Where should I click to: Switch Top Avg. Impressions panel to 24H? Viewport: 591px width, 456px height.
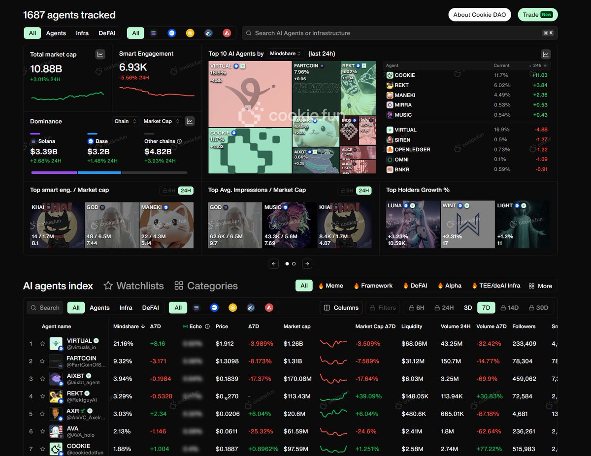tap(363, 191)
